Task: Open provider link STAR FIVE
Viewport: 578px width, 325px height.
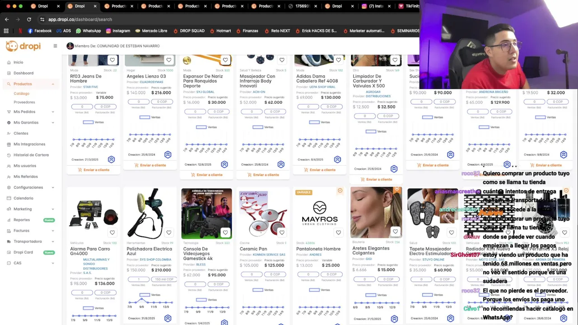Action: coord(90,87)
